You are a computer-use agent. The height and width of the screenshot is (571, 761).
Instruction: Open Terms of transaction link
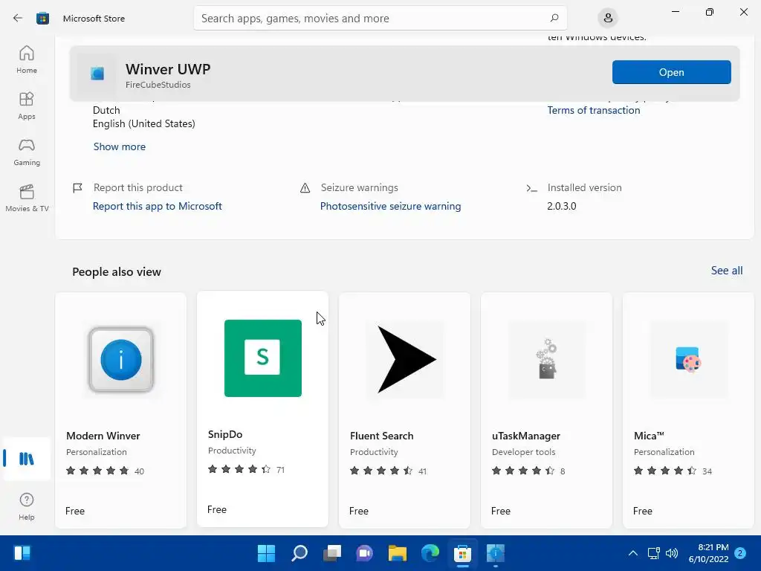[594, 110]
